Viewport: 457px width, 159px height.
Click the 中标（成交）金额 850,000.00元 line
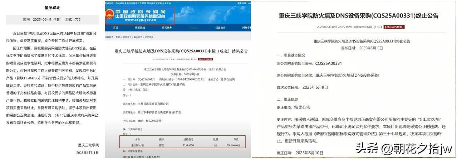(x=142, y=121)
